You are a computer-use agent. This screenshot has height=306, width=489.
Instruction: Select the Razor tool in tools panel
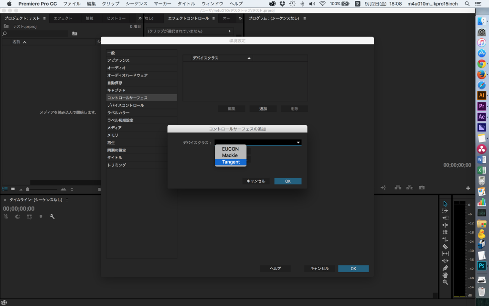tap(445, 246)
